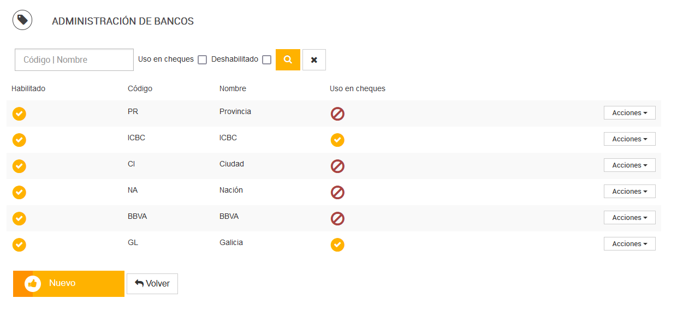Click the tag icon beside Administración de Bancos
This screenshot has height=310, width=689.
(x=22, y=20)
